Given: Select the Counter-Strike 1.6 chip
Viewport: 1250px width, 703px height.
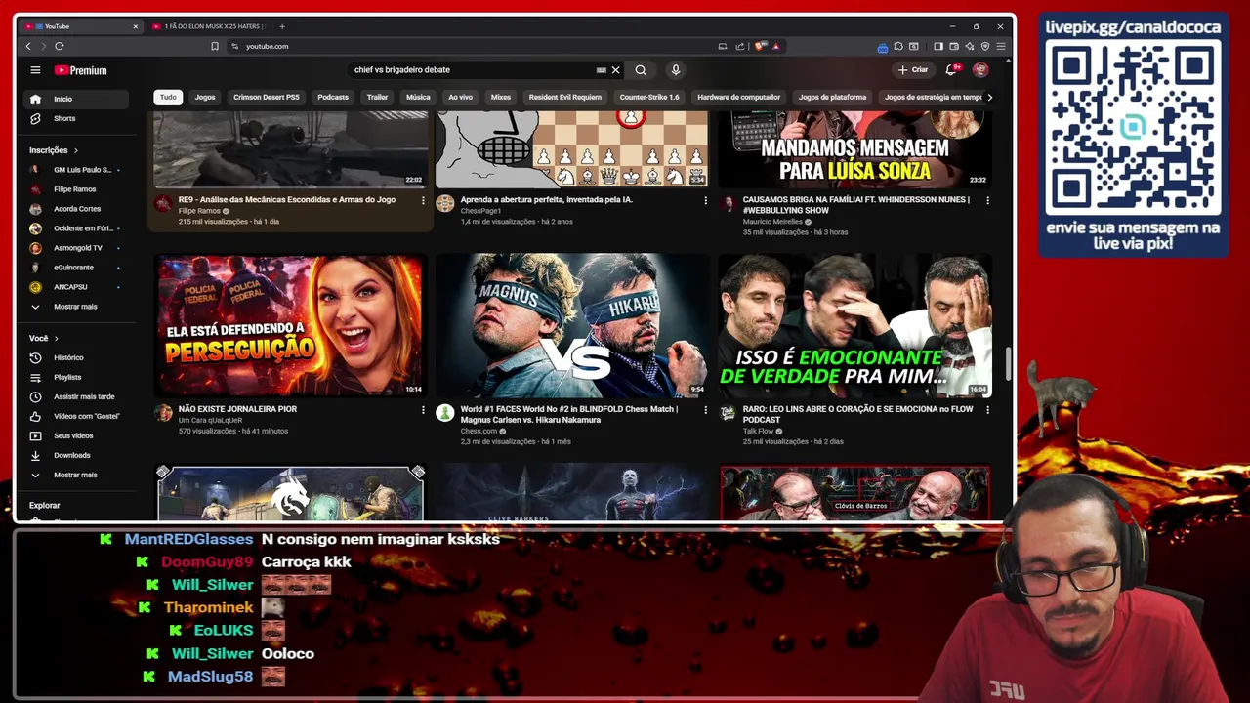Looking at the screenshot, I should pos(649,97).
